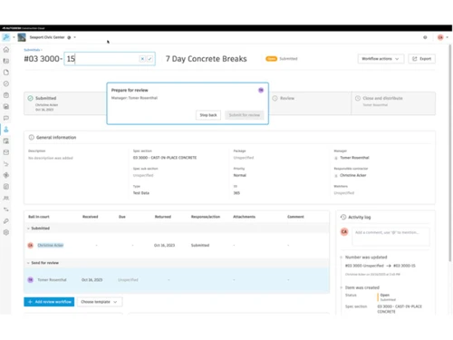Viewport: 453px width, 340px height.
Task: Click the Activity log history icon
Action: coord(343,217)
